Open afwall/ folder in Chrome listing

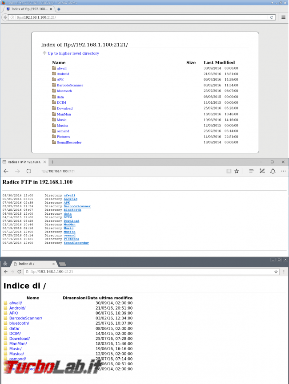16,303
